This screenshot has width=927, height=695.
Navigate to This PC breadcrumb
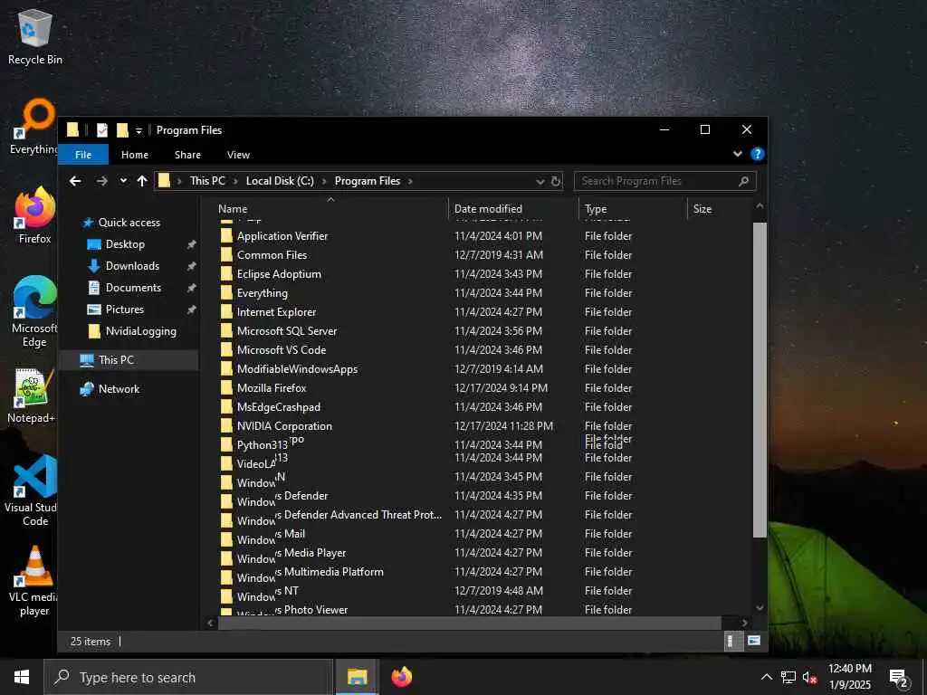tap(207, 181)
